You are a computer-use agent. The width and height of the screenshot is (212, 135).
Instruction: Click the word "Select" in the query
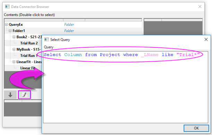tap(52, 55)
